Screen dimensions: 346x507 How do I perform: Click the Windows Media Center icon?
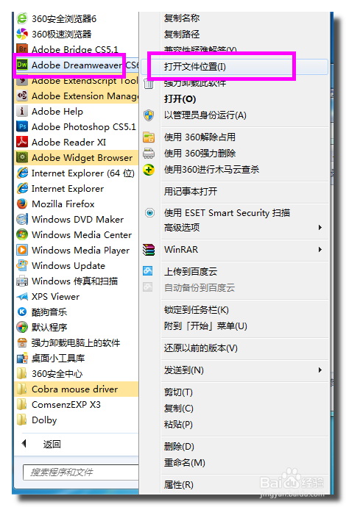[22, 234]
